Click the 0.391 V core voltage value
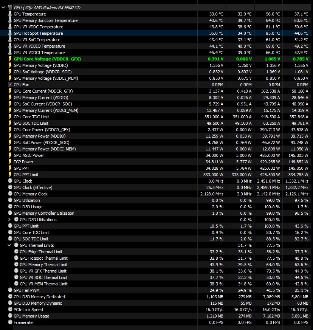313x330 pixels. 215,59
